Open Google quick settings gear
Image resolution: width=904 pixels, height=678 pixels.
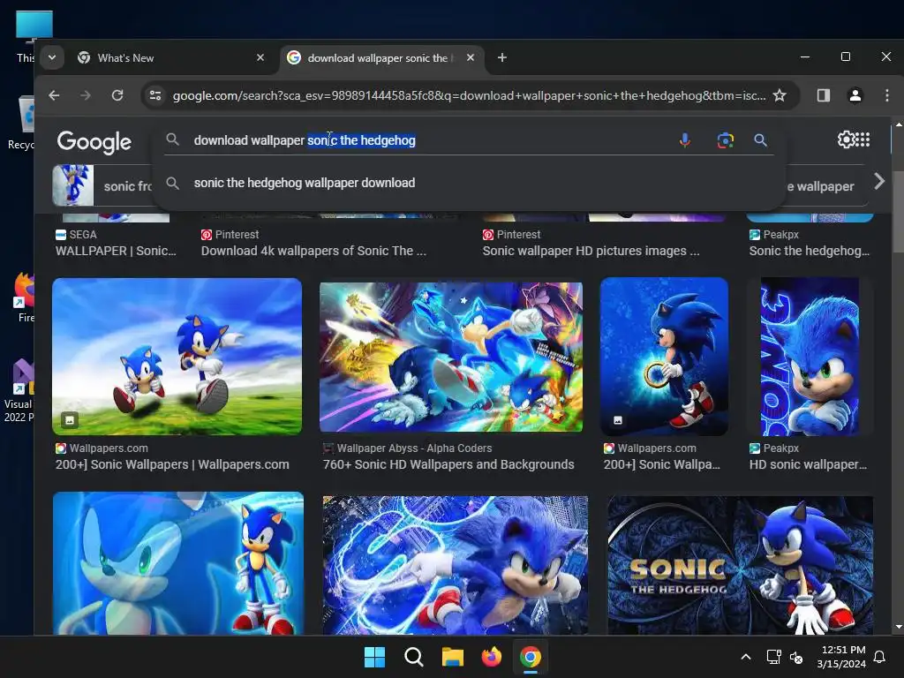(x=846, y=139)
